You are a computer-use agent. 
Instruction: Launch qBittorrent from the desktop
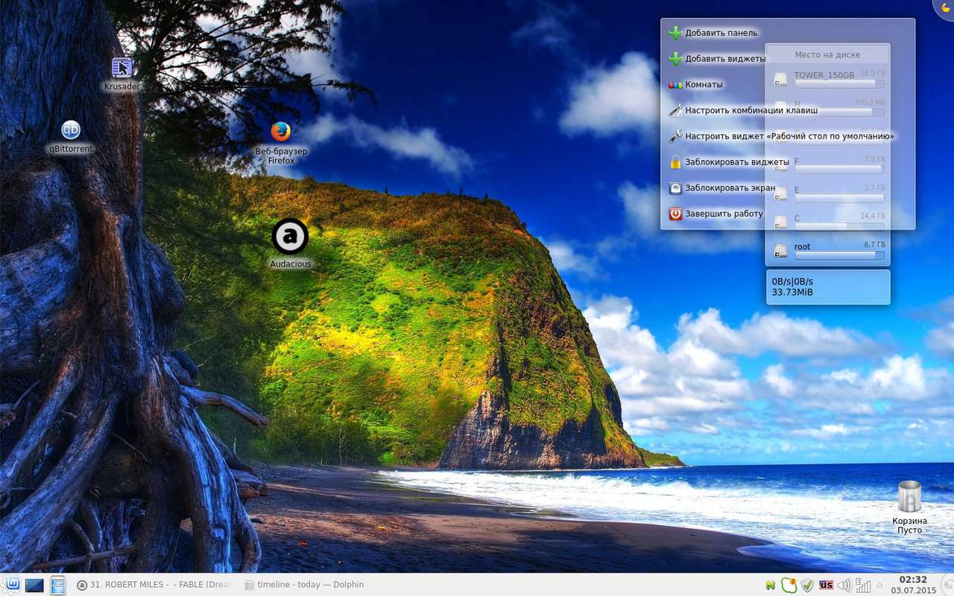coord(71,130)
